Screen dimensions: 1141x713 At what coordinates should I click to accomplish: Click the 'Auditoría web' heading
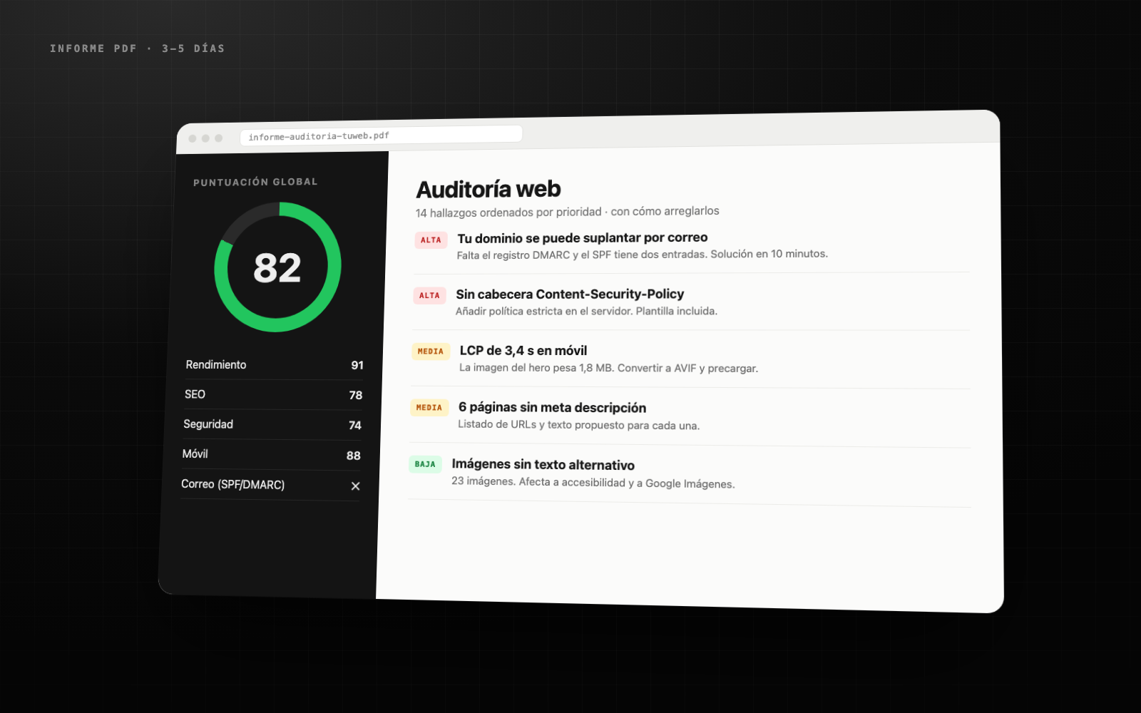tap(488, 189)
